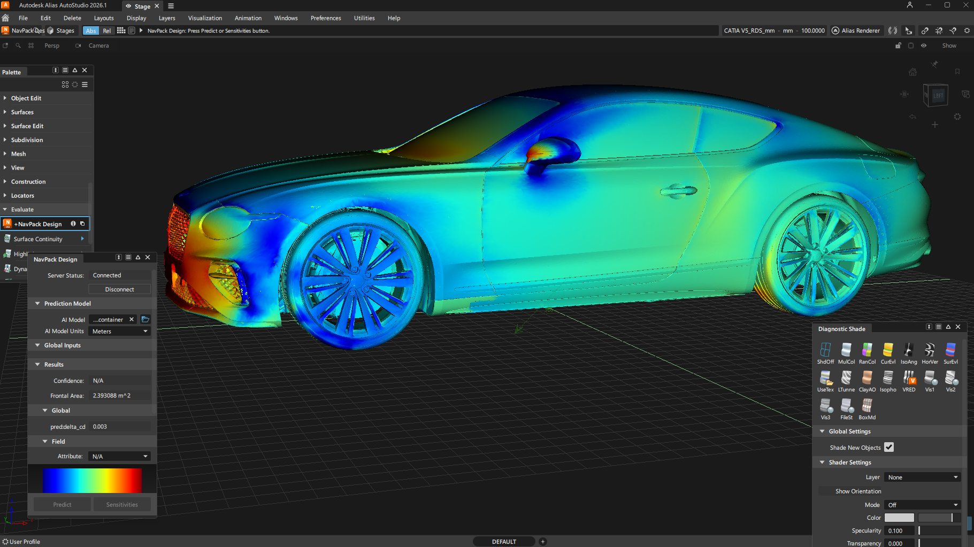The width and height of the screenshot is (974, 547).
Task: Browse for AI Model folder icon
Action: click(x=145, y=319)
